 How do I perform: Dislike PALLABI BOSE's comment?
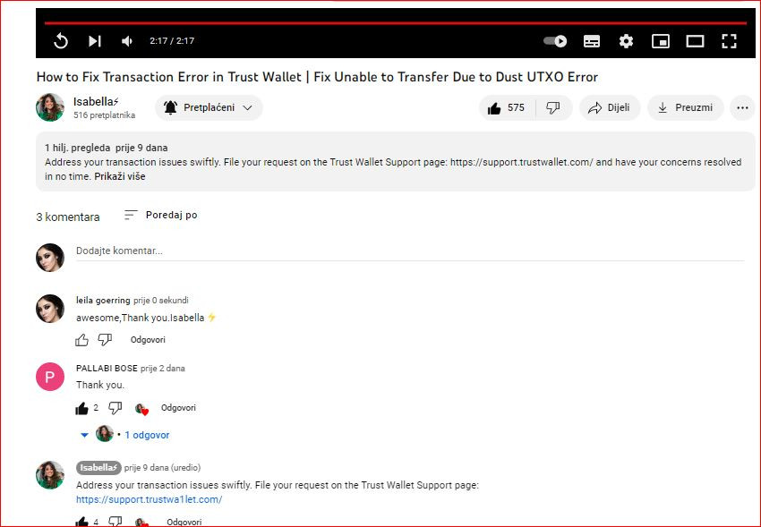pyautogui.click(x=115, y=408)
